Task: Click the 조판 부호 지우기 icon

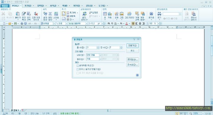Action: 36,14
